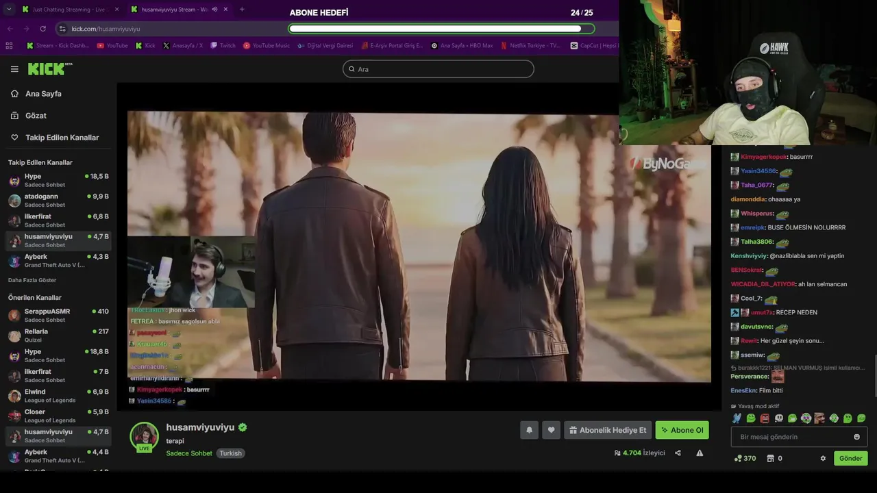
Task: Close the husamviyuviyu Stream tab
Action: (x=227, y=9)
